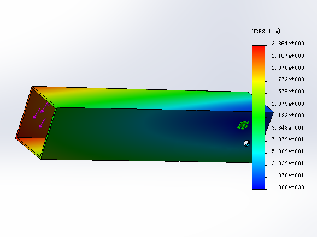This screenshot has height=237, width=317.
Task: Click the URES (mm) legend title
Action: coord(266,31)
